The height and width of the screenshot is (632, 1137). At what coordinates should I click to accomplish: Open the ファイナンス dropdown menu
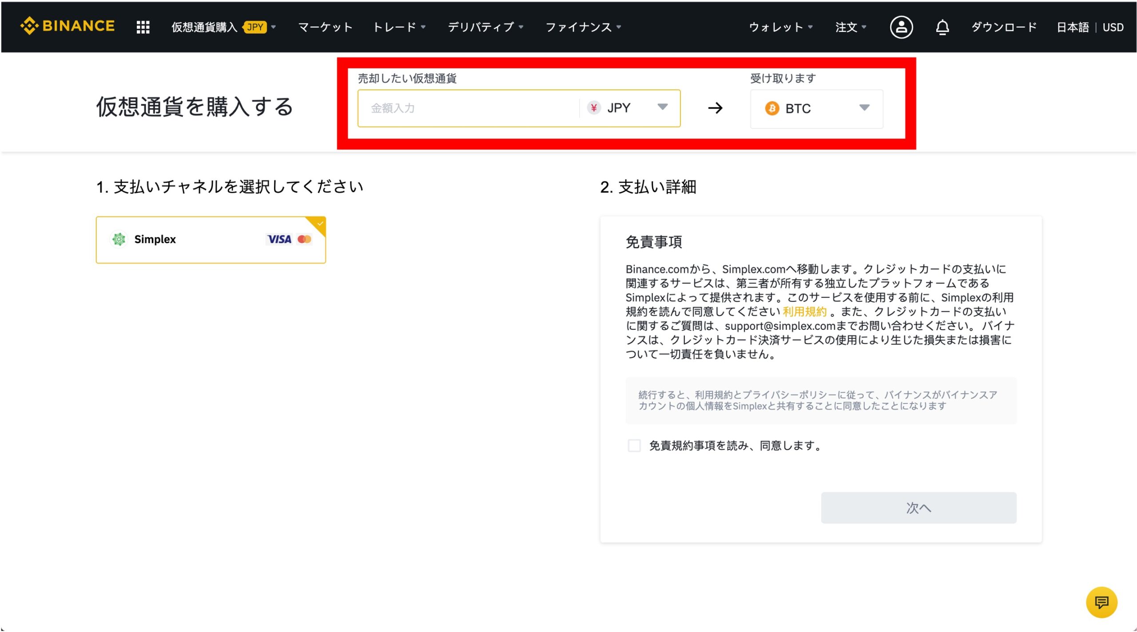click(x=583, y=27)
